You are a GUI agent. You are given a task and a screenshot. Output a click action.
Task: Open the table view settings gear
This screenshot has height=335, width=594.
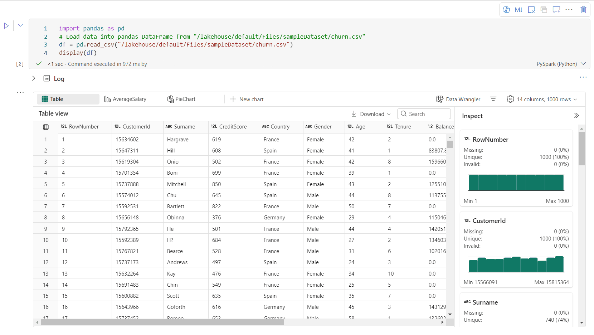[x=511, y=99]
